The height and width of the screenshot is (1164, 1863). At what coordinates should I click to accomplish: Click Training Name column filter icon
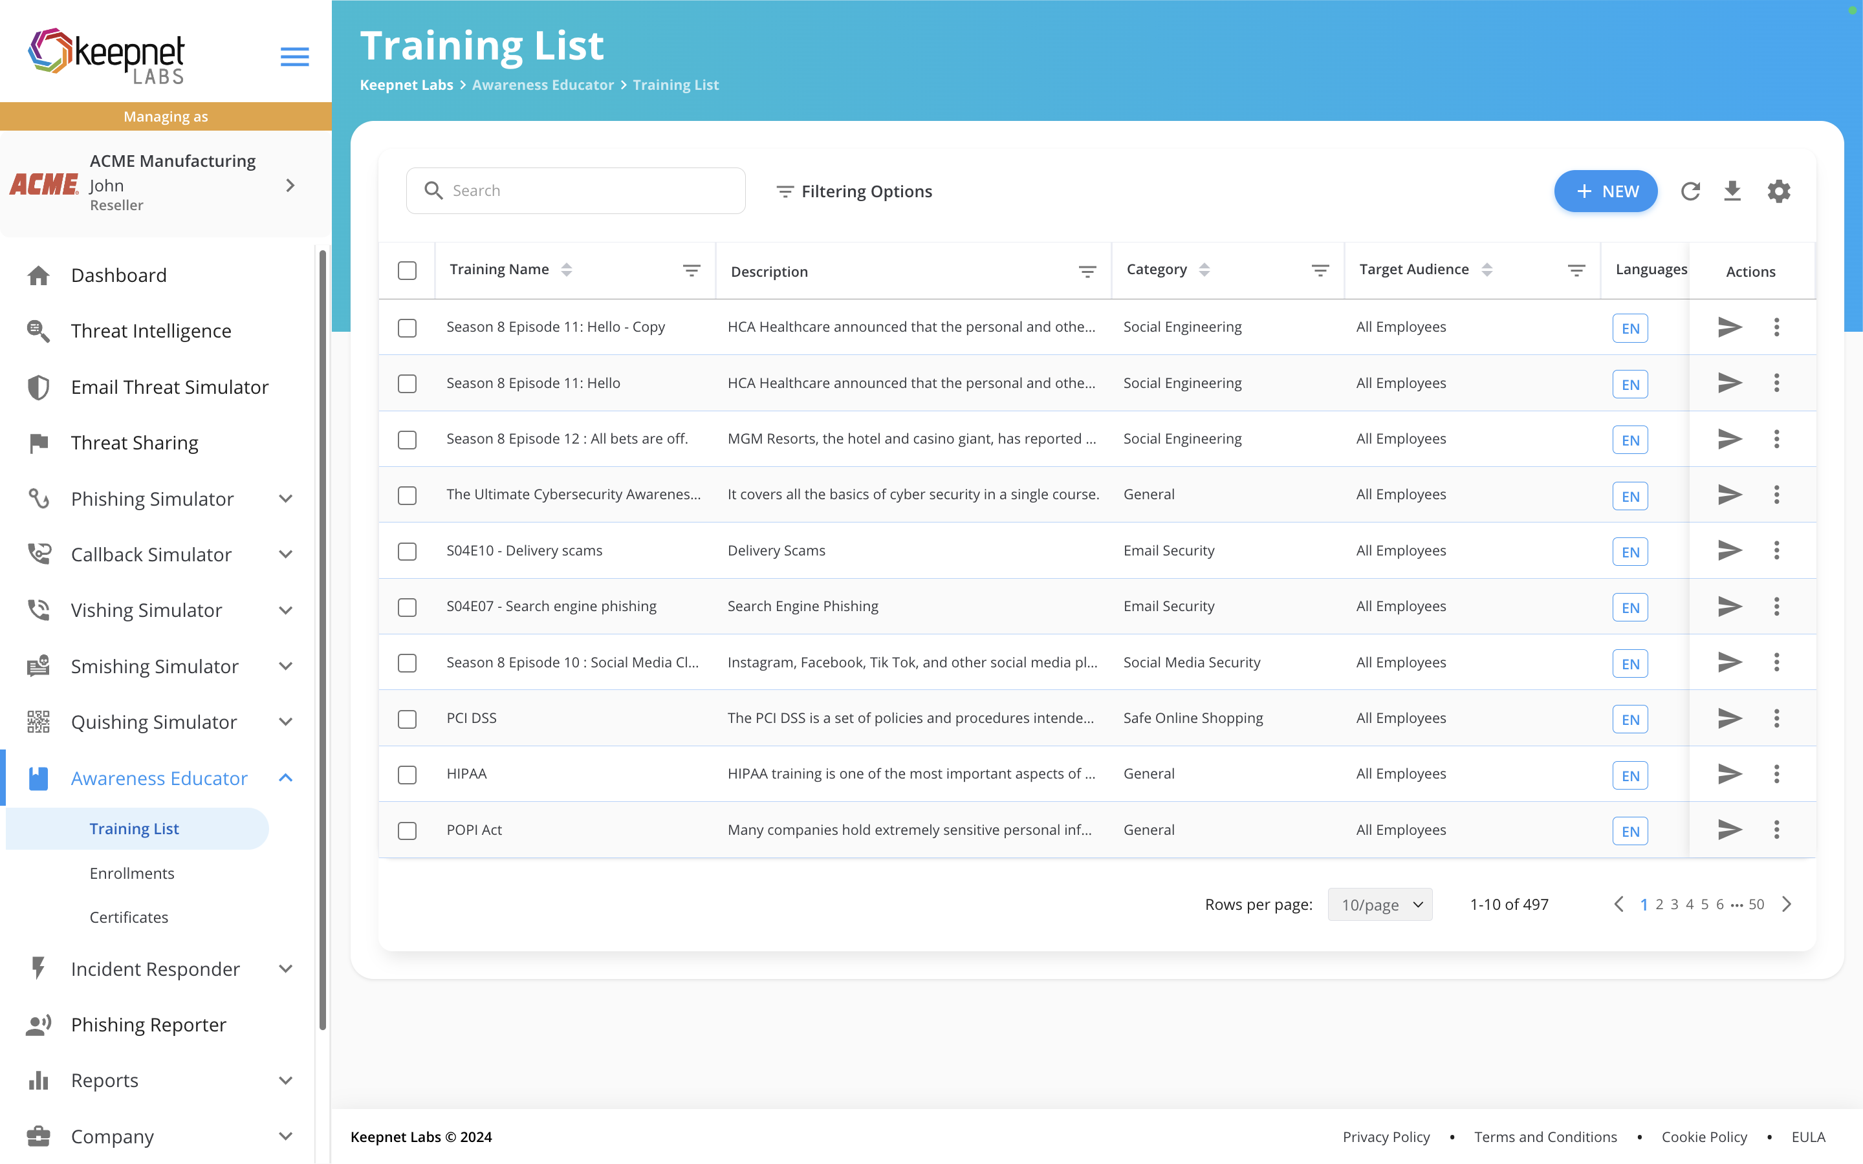coord(692,270)
